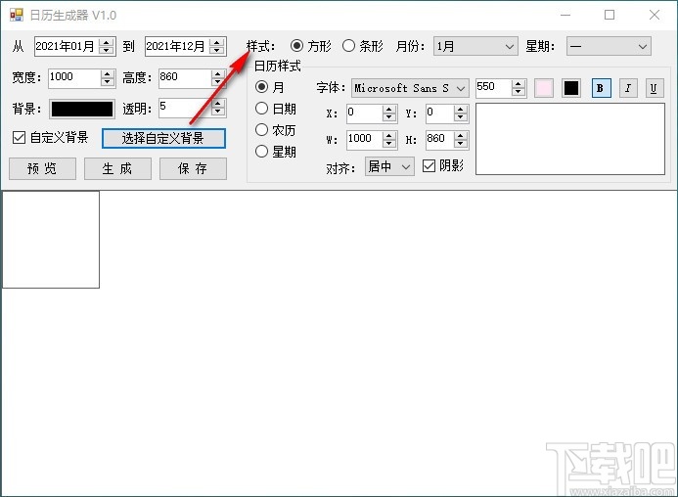Toggle Underline font style button
Screen dimensions: 678x497
(654, 88)
